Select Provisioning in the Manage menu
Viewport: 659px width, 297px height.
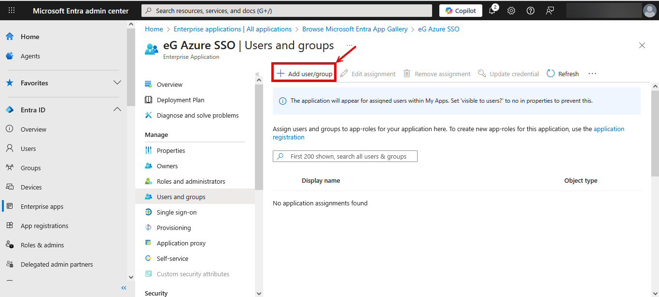coord(173,228)
